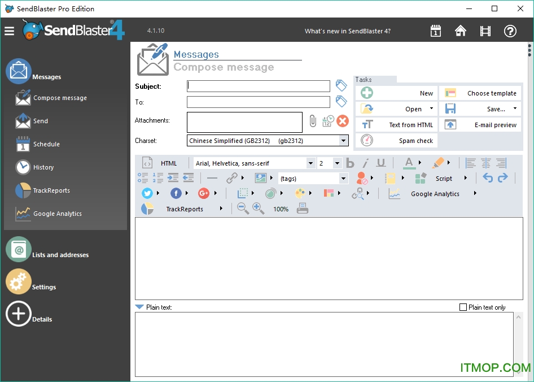Click Spam check button
This screenshot has width=534, height=382.
(396, 141)
